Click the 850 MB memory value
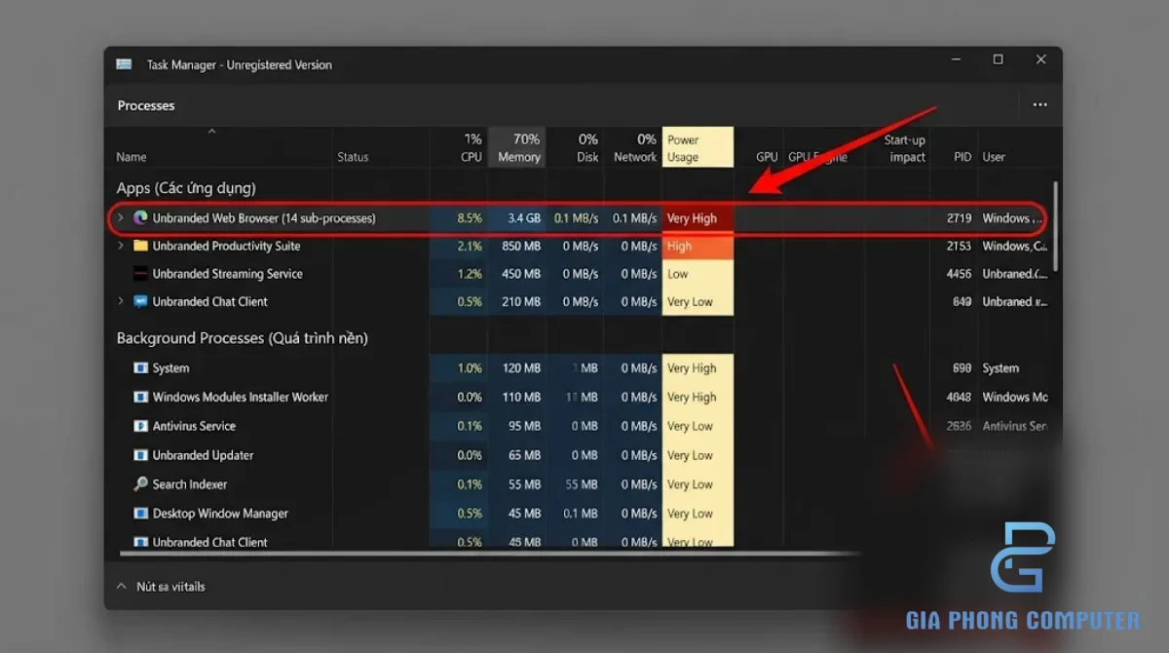This screenshot has width=1169, height=653. [521, 246]
